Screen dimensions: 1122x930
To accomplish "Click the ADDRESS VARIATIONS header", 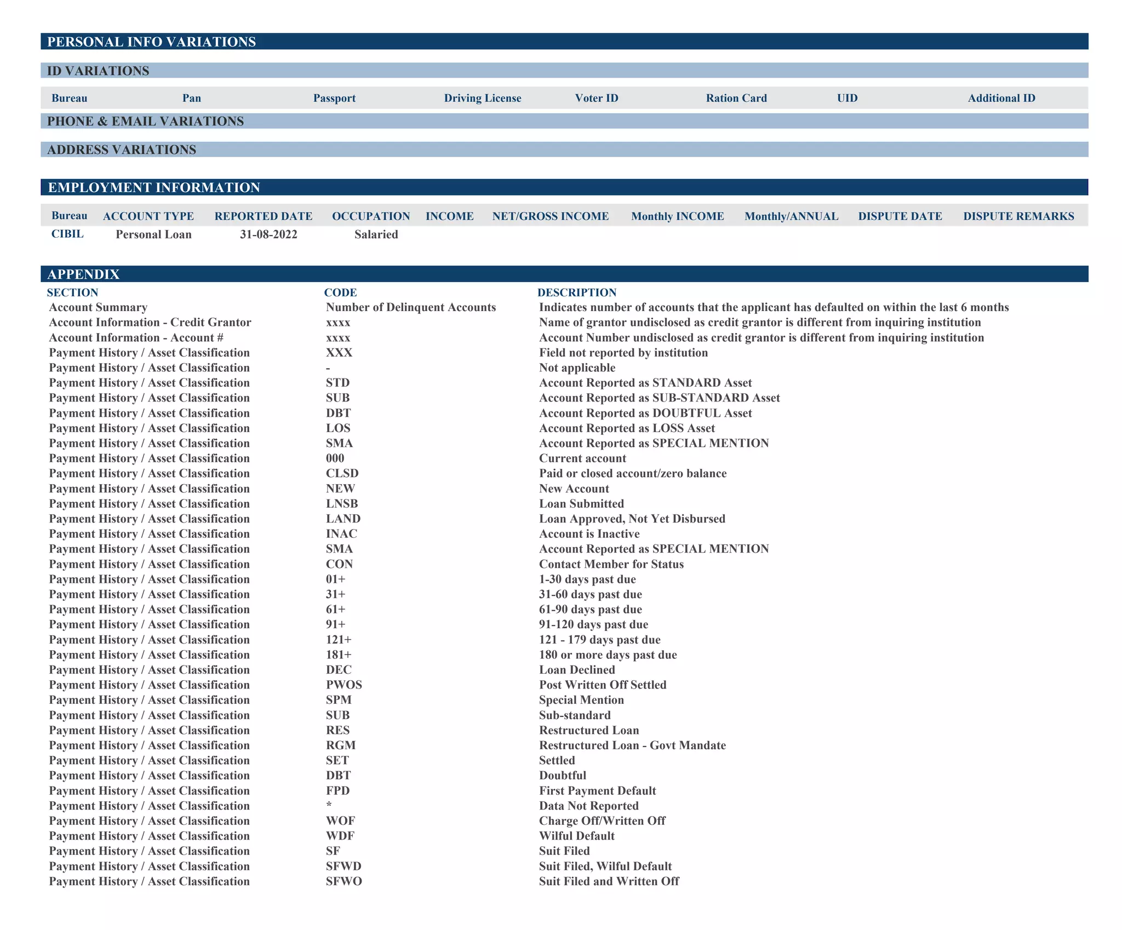I will pyautogui.click(x=564, y=150).
